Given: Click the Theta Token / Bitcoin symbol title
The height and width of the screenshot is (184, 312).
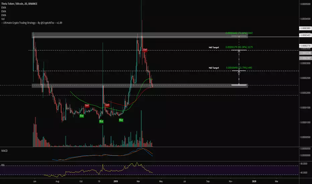Looking at the screenshot, I should (x=19, y=4).
